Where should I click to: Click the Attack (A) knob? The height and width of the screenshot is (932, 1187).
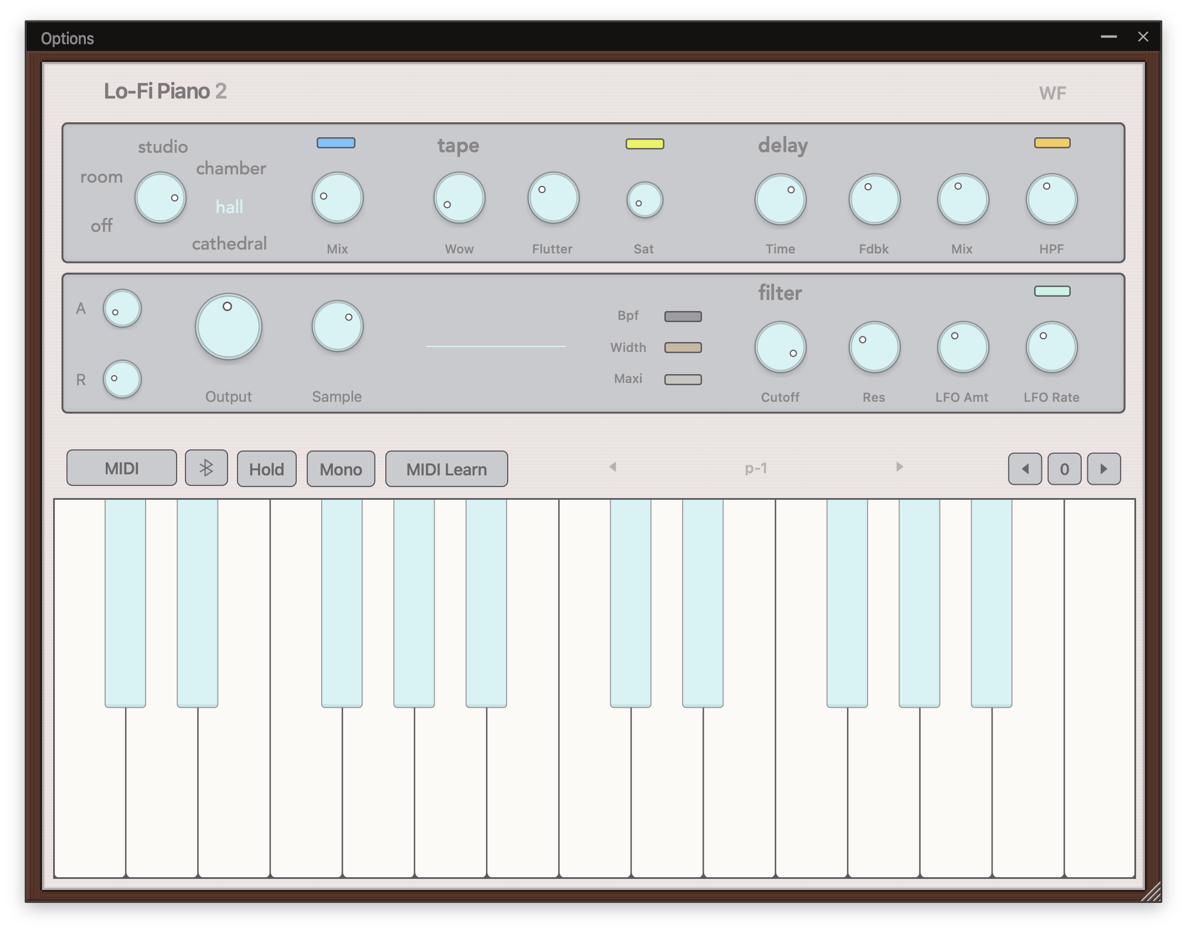[122, 308]
